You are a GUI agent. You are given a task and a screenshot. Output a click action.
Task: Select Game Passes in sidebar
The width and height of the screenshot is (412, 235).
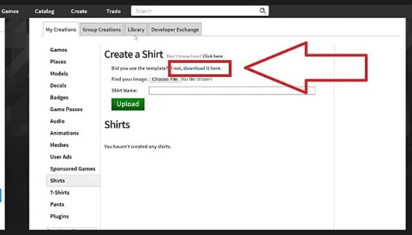[x=66, y=109]
